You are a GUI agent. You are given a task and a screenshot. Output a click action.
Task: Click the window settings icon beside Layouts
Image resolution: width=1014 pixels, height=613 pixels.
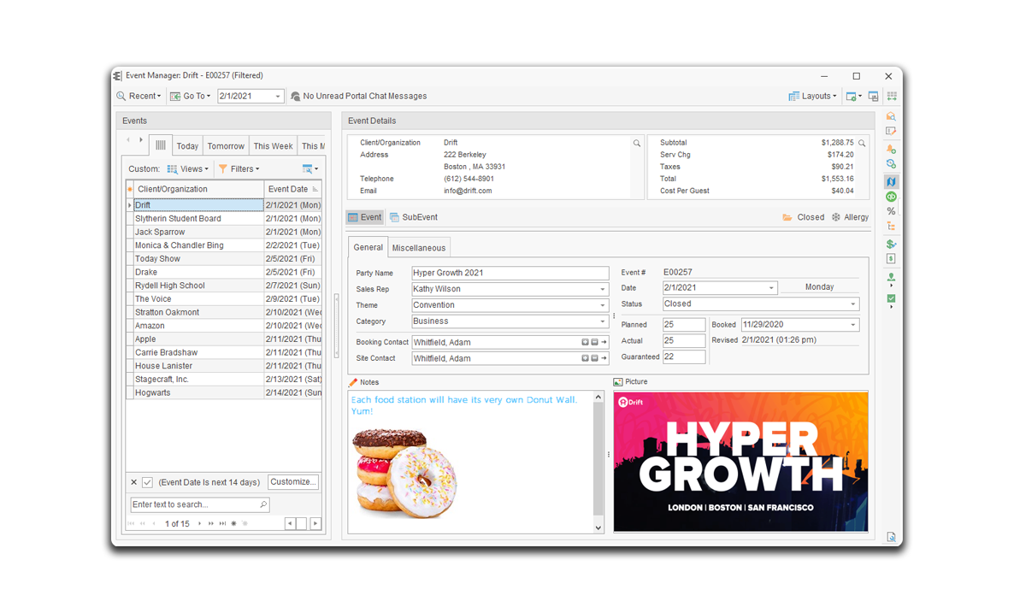coord(853,96)
